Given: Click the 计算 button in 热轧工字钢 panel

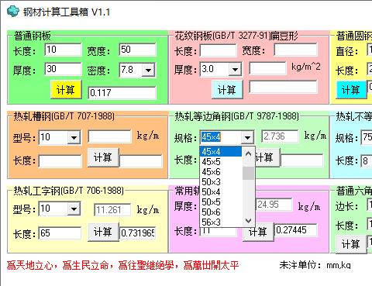Looking at the screenshot, I should (x=103, y=232).
